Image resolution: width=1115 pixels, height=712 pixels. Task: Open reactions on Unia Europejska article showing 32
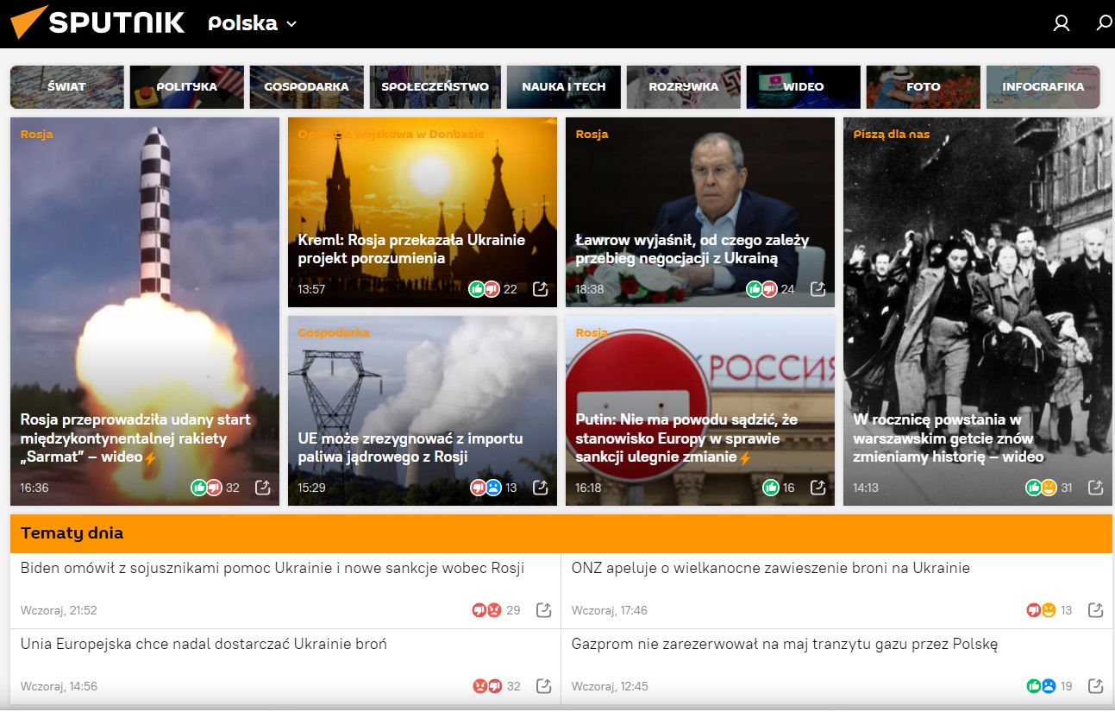coord(496,686)
